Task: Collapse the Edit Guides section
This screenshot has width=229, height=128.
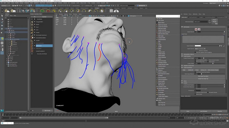Action: [182, 27]
